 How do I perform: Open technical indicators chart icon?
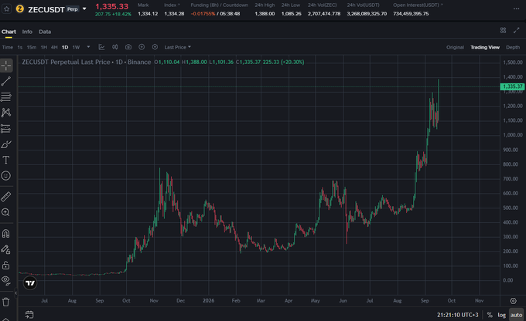[x=101, y=47]
